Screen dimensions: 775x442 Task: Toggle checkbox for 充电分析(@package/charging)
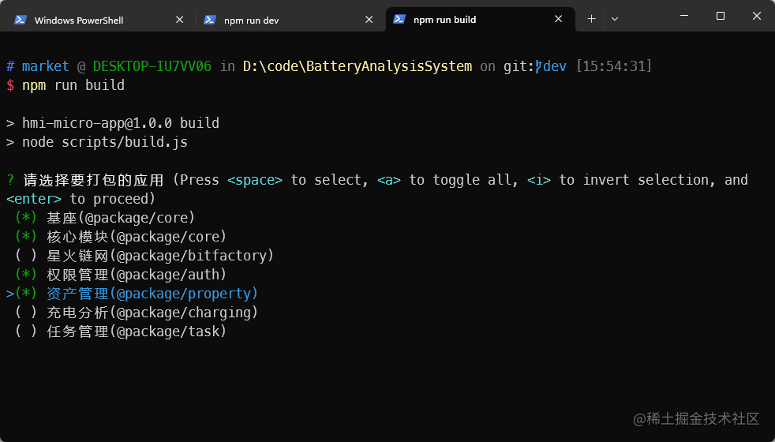26,313
